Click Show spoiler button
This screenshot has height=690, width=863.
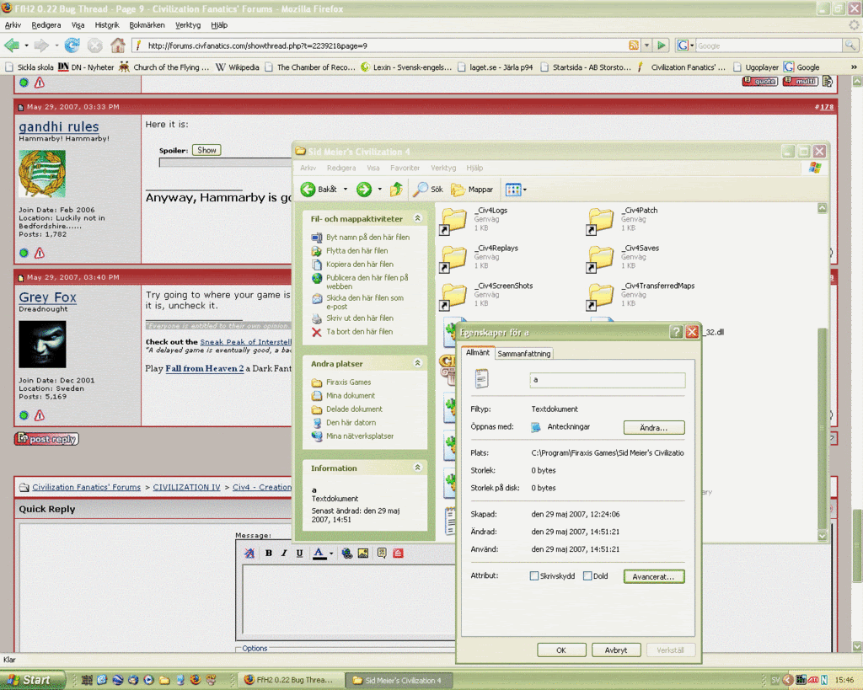pyautogui.click(x=206, y=150)
